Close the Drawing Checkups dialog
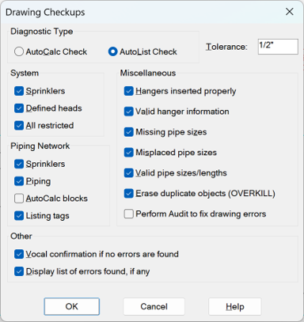 click(290, 12)
